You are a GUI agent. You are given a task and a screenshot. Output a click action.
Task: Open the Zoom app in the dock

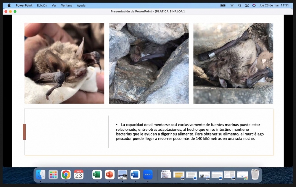pyautogui.click(x=148, y=175)
